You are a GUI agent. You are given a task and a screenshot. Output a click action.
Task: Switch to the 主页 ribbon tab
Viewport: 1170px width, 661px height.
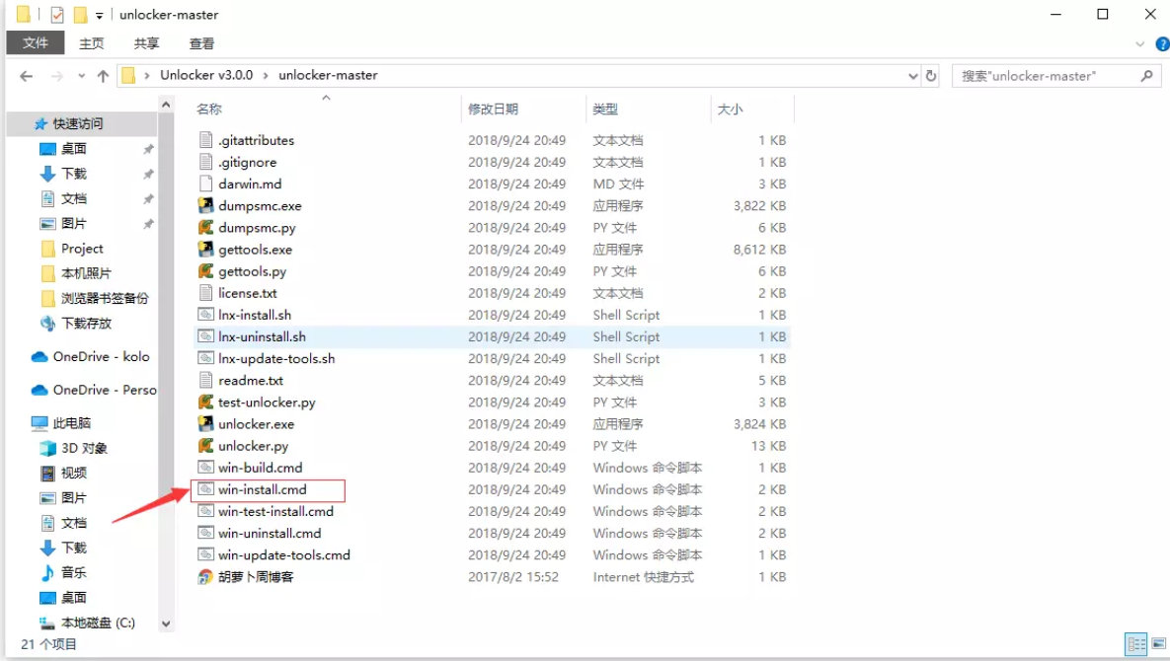pos(92,43)
